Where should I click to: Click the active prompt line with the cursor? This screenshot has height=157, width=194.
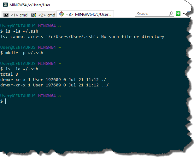tap(3, 101)
